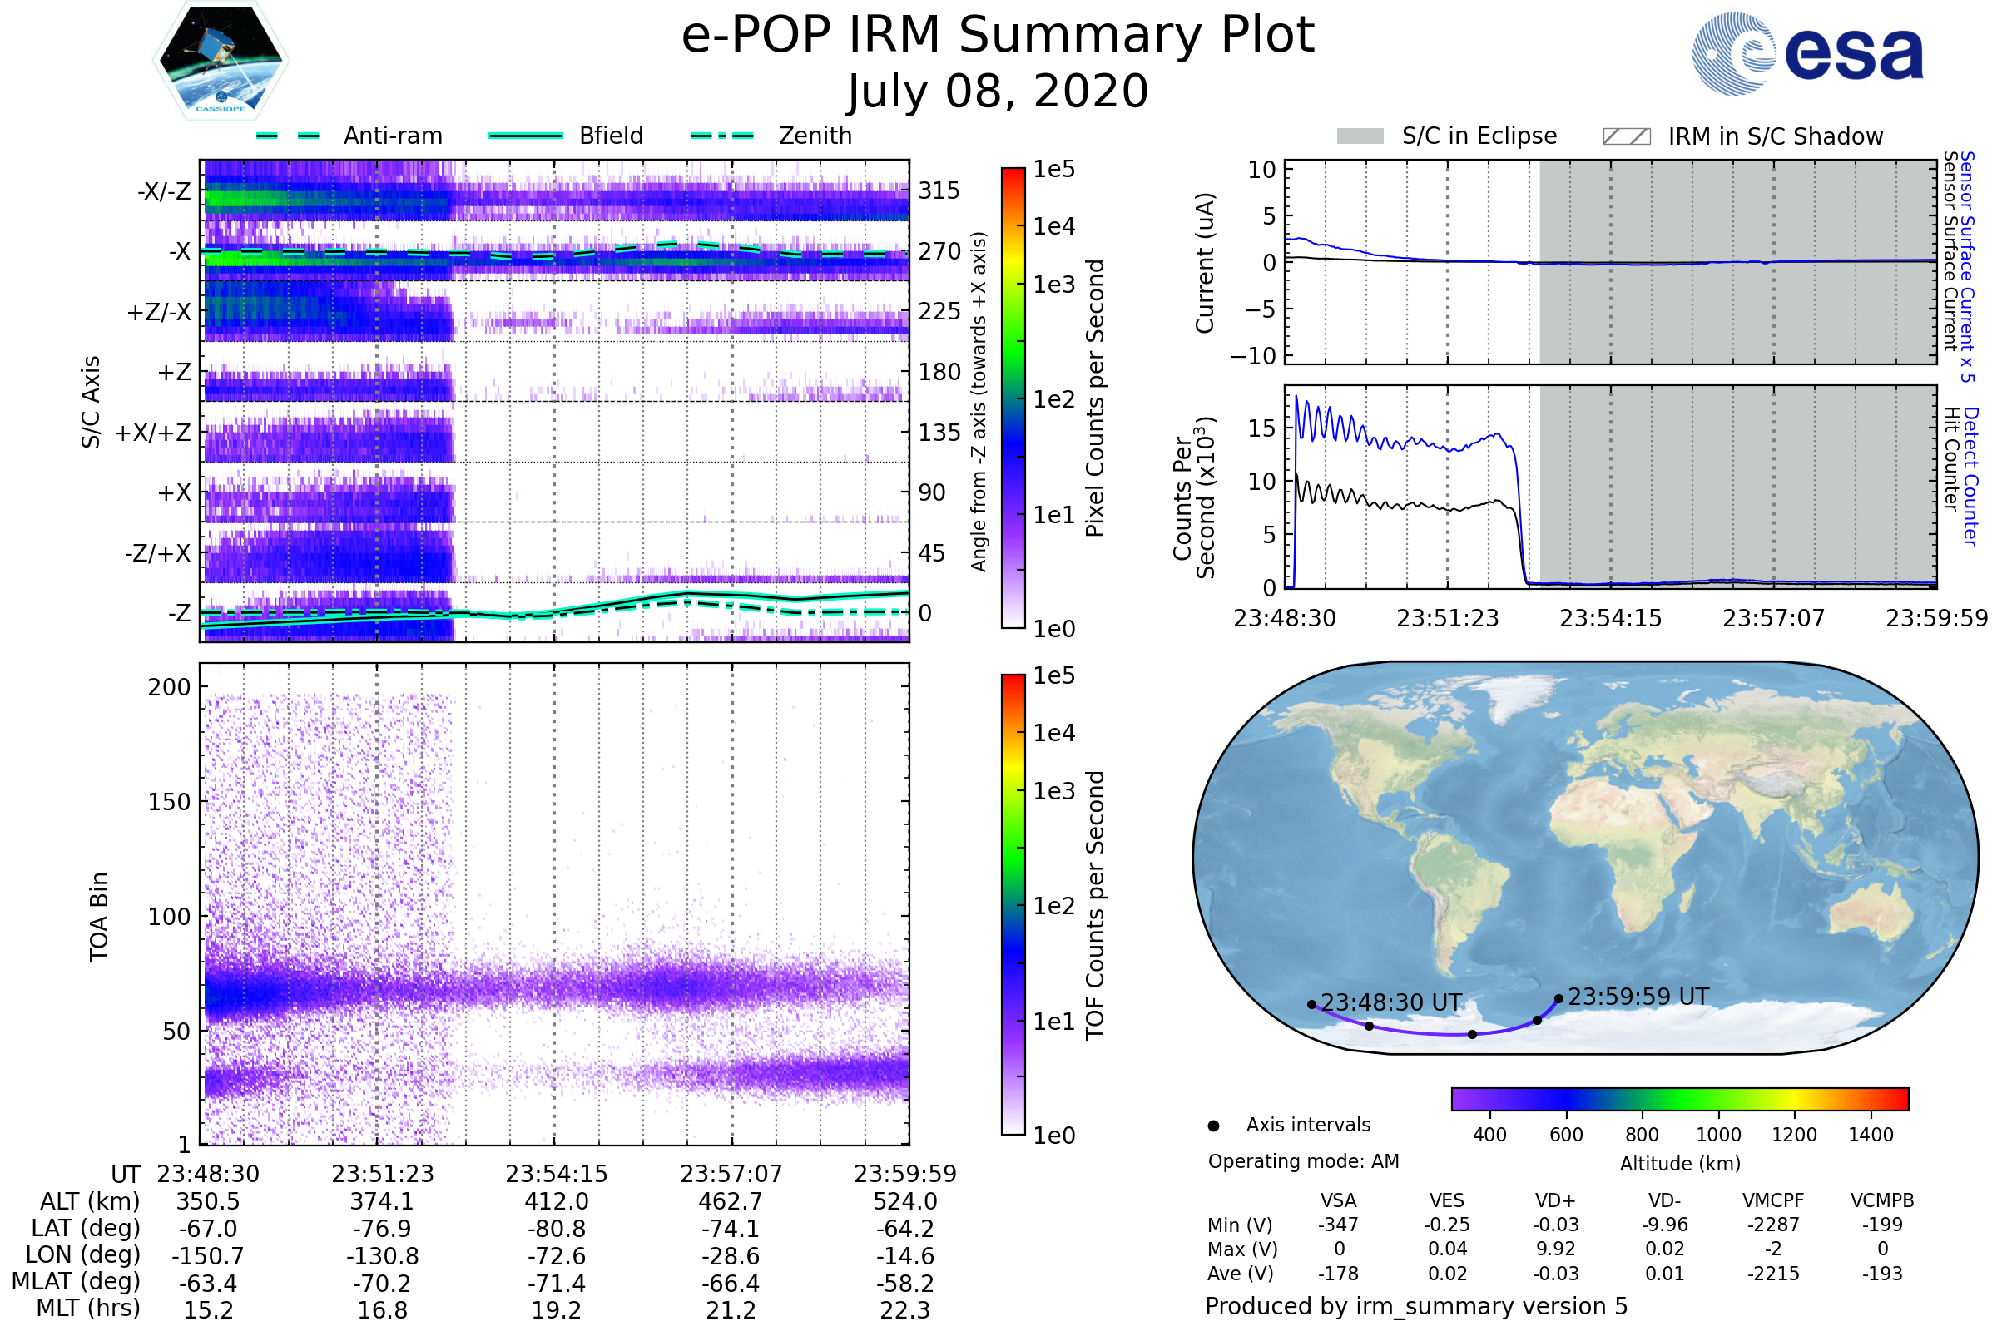Screen dimensions: 1997x1331
Task: Click the CASSIOPE satellite mission logo
Action: coord(221,61)
